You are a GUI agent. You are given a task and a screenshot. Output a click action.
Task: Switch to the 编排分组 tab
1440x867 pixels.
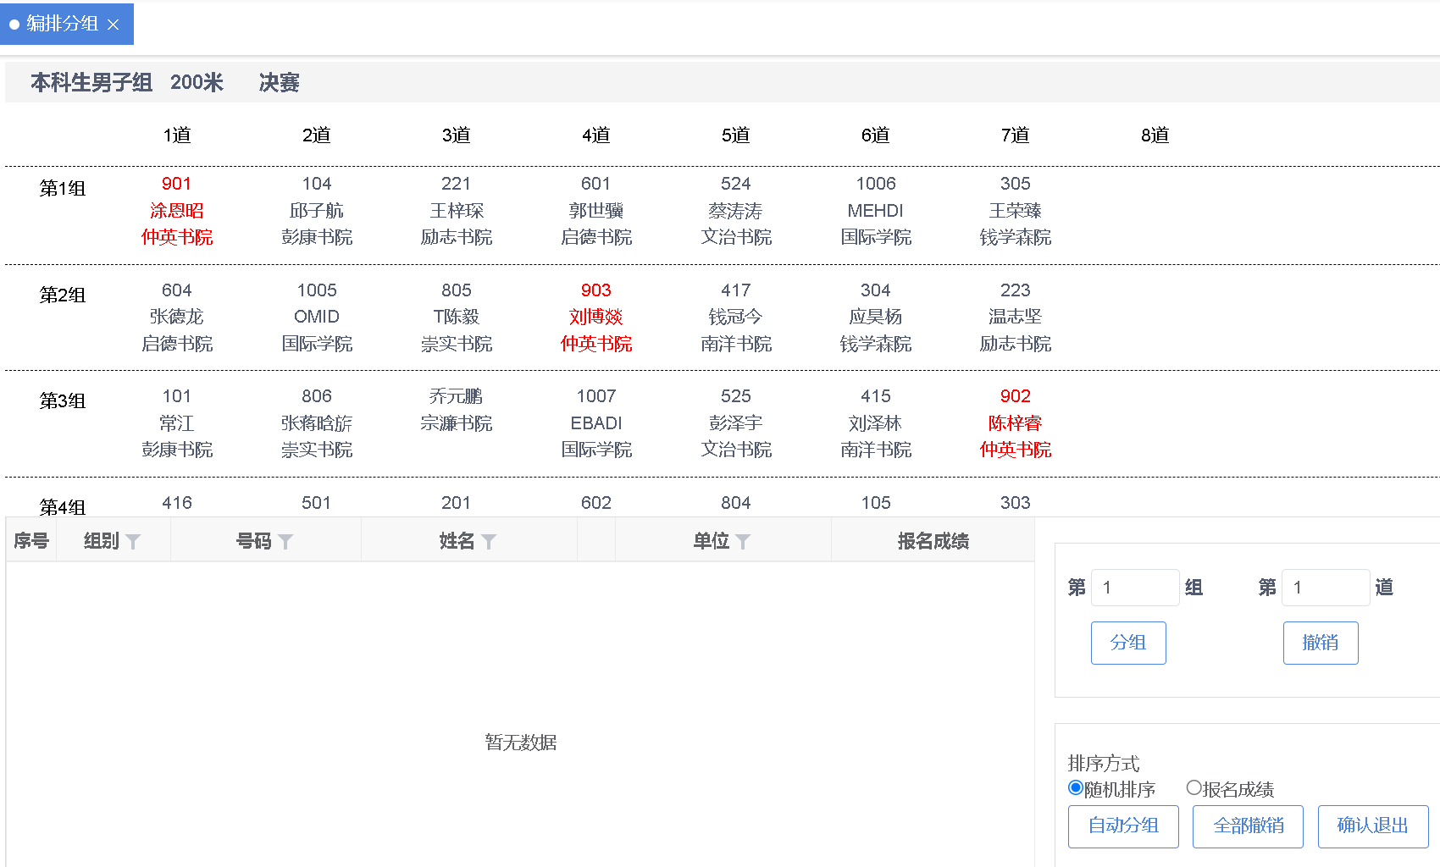click(x=62, y=24)
